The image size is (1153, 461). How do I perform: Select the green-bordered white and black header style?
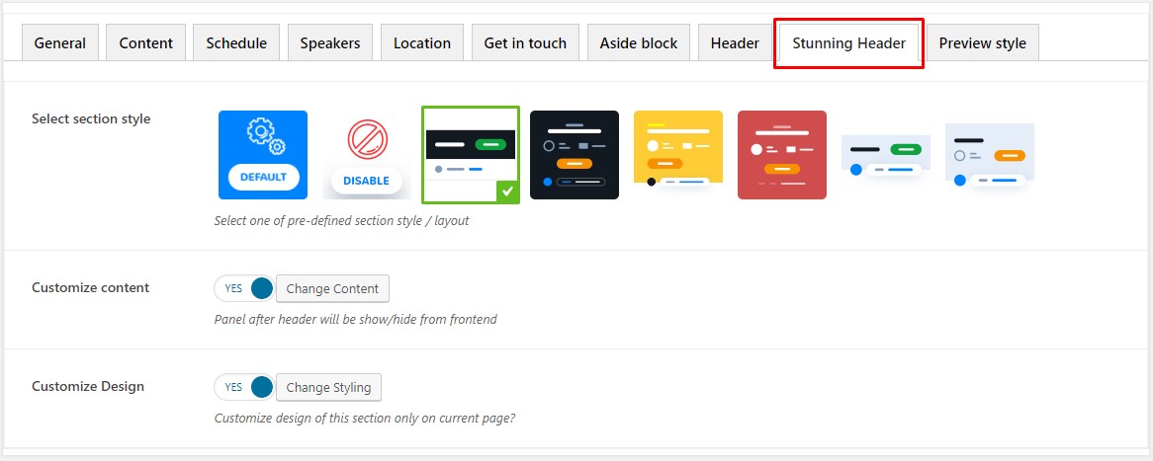pos(471,155)
